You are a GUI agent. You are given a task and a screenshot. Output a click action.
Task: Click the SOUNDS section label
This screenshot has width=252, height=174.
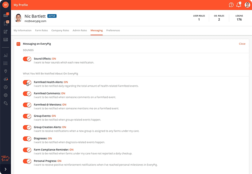point(28,50)
